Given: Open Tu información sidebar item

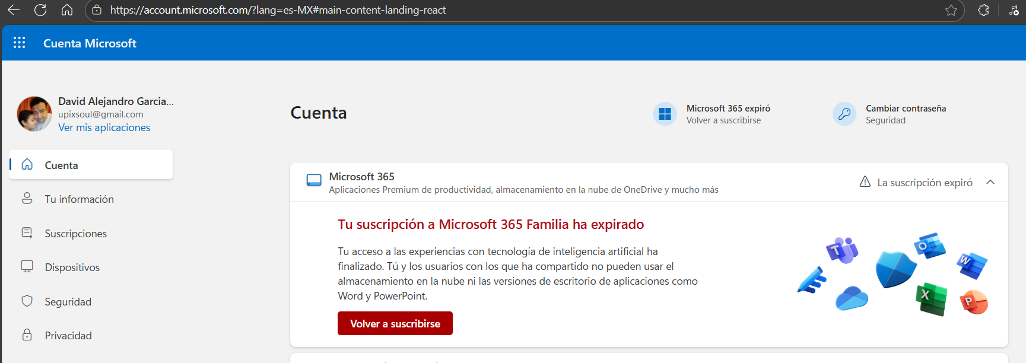Looking at the screenshot, I should pos(91,199).
